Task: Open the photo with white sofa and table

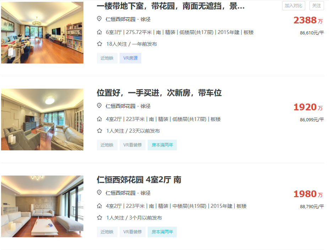Action: [x=42, y=206]
